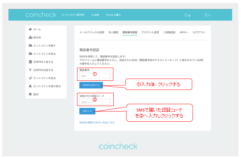Click paper plane icon beside ビットコインを送る
Viewport: 241px width, 159px height.
click(30, 78)
